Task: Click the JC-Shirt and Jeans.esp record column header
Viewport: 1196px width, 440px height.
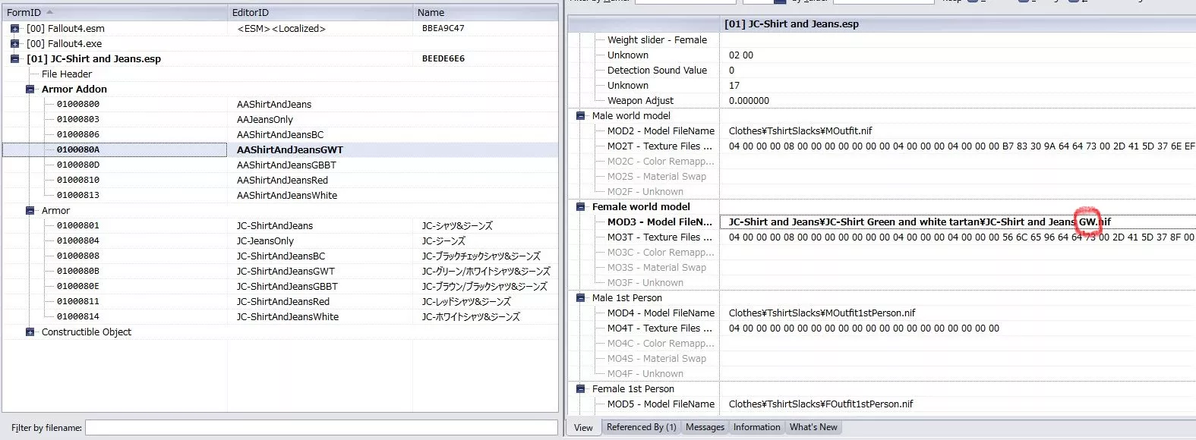Action: point(958,24)
